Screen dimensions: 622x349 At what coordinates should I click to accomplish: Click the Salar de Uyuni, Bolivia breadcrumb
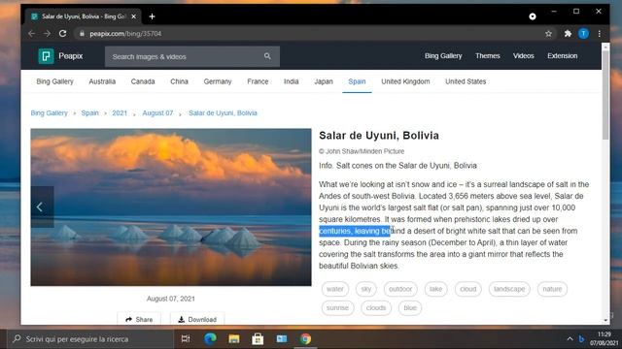223,112
